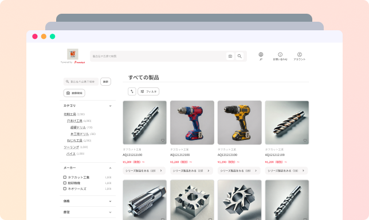Favorite the silver drill bit with the heart icon
This screenshot has width=369, height=220.
pyautogui.click(x=163, y=141)
